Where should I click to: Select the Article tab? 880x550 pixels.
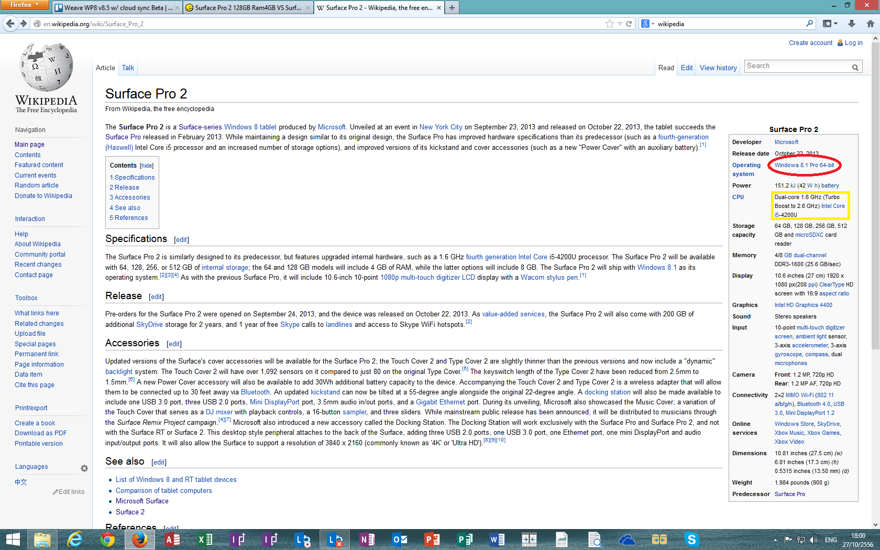(x=105, y=68)
